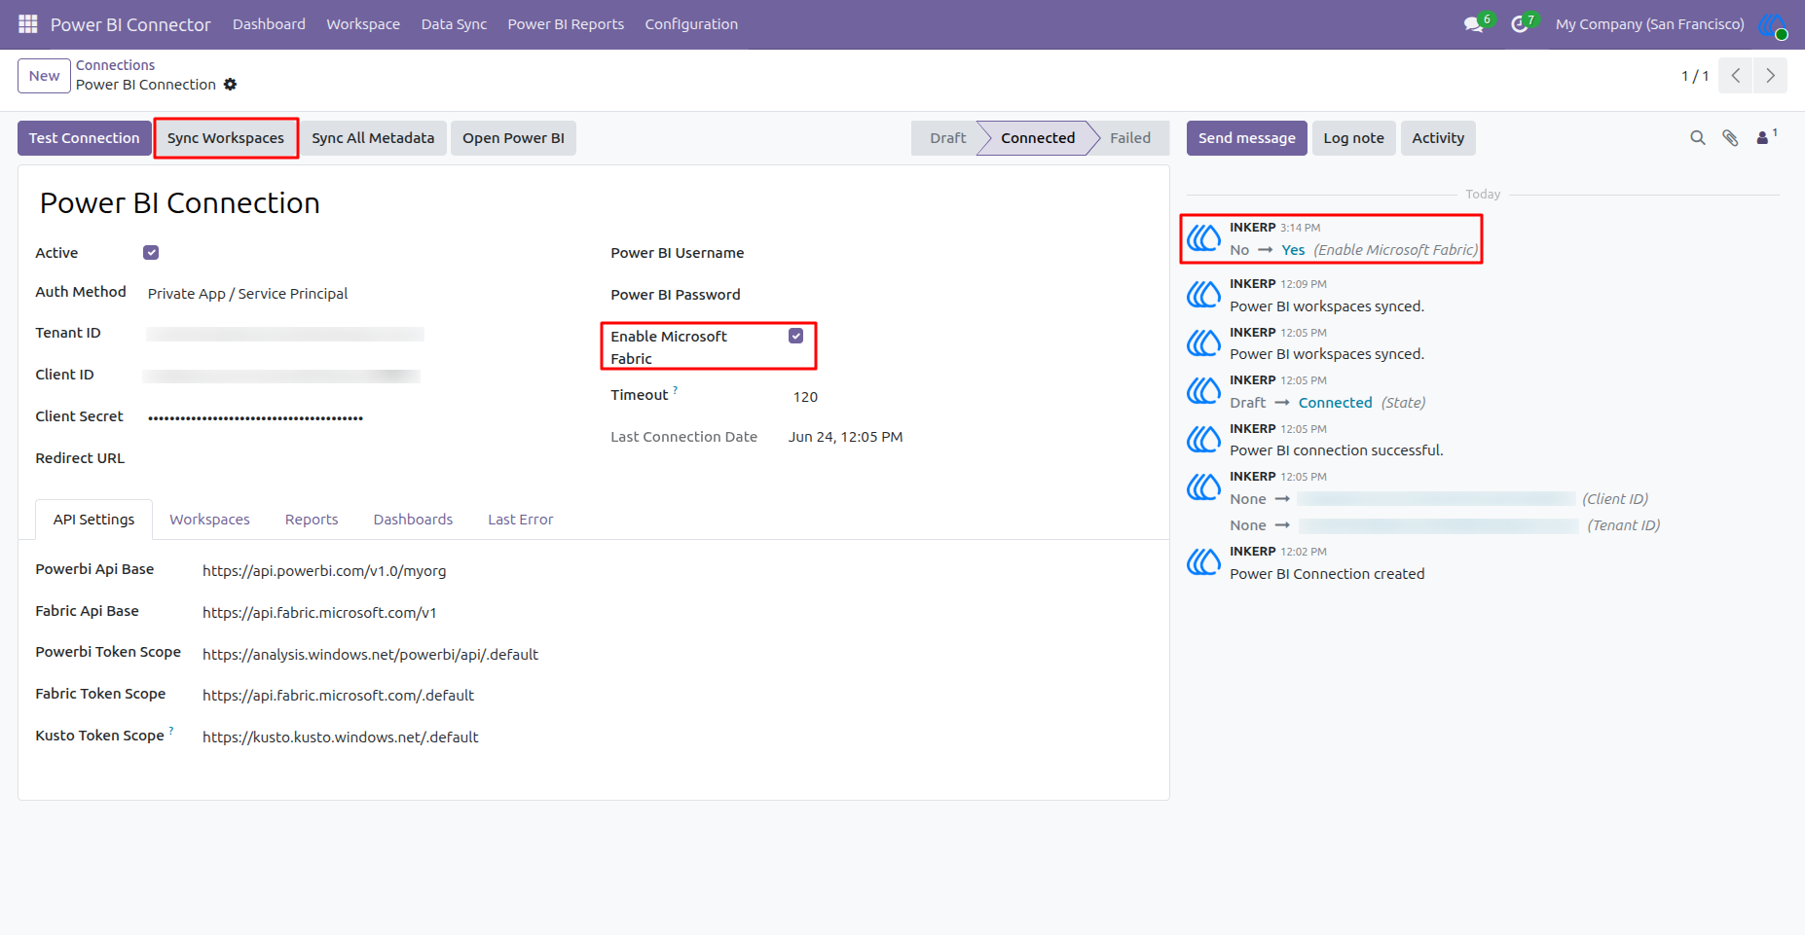Switch to the Workspaces tab
Image resolution: width=1805 pixels, height=935 pixels.
point(209,520)
